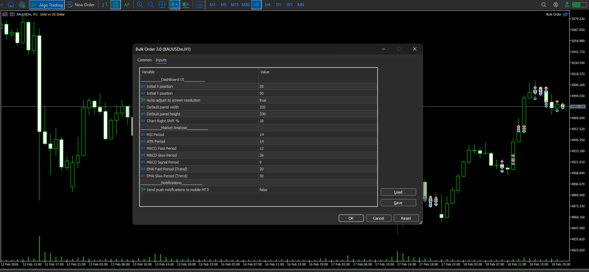
Task: Take a chart screenshot with camera icon
Action: click(199, 5)
